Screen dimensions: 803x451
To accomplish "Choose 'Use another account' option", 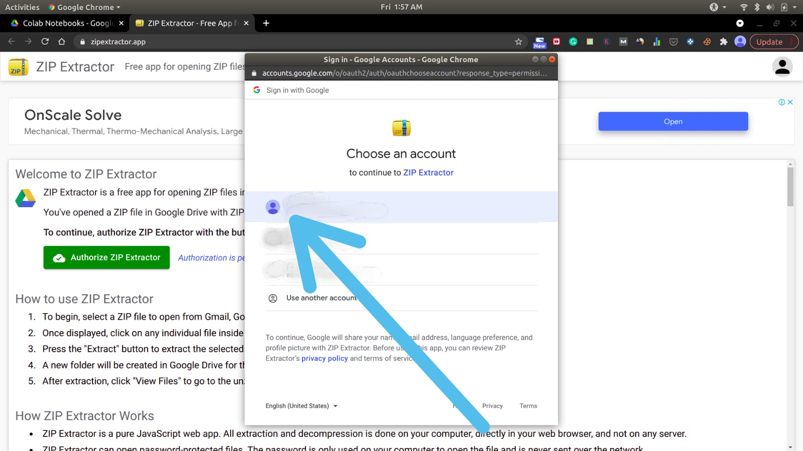I will click(401, 298).
